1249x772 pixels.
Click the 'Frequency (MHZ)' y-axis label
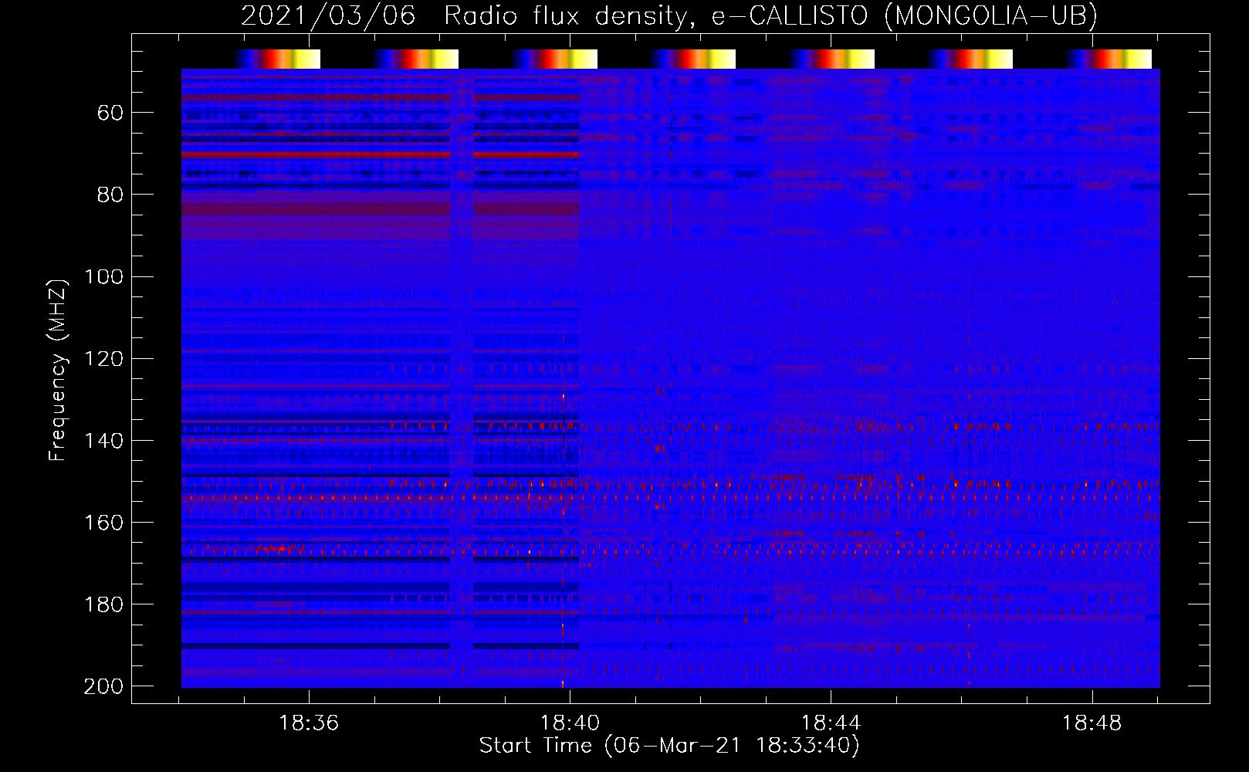tap(58, 370)
